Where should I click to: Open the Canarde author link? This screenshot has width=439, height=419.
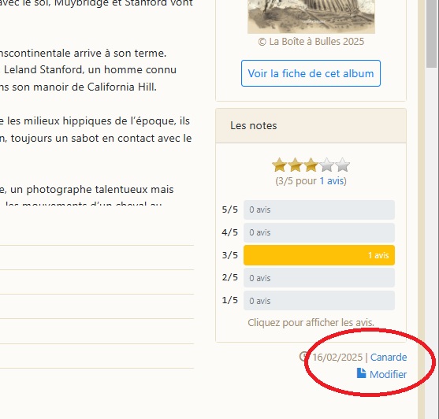point(389,358)
